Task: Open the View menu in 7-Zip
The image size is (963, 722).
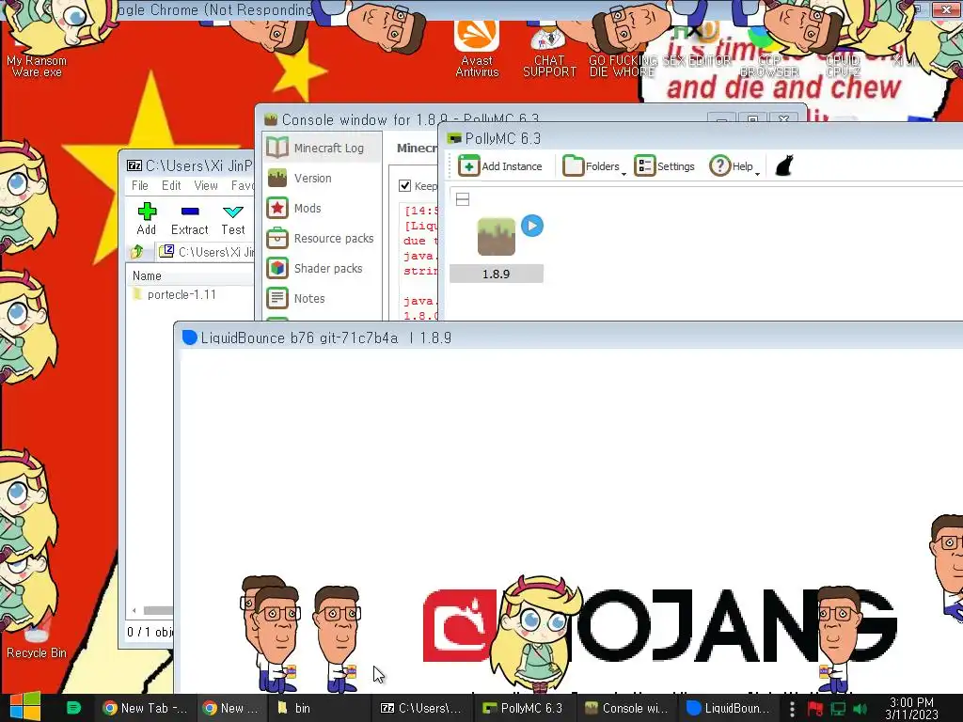Action: click(206, 185)
